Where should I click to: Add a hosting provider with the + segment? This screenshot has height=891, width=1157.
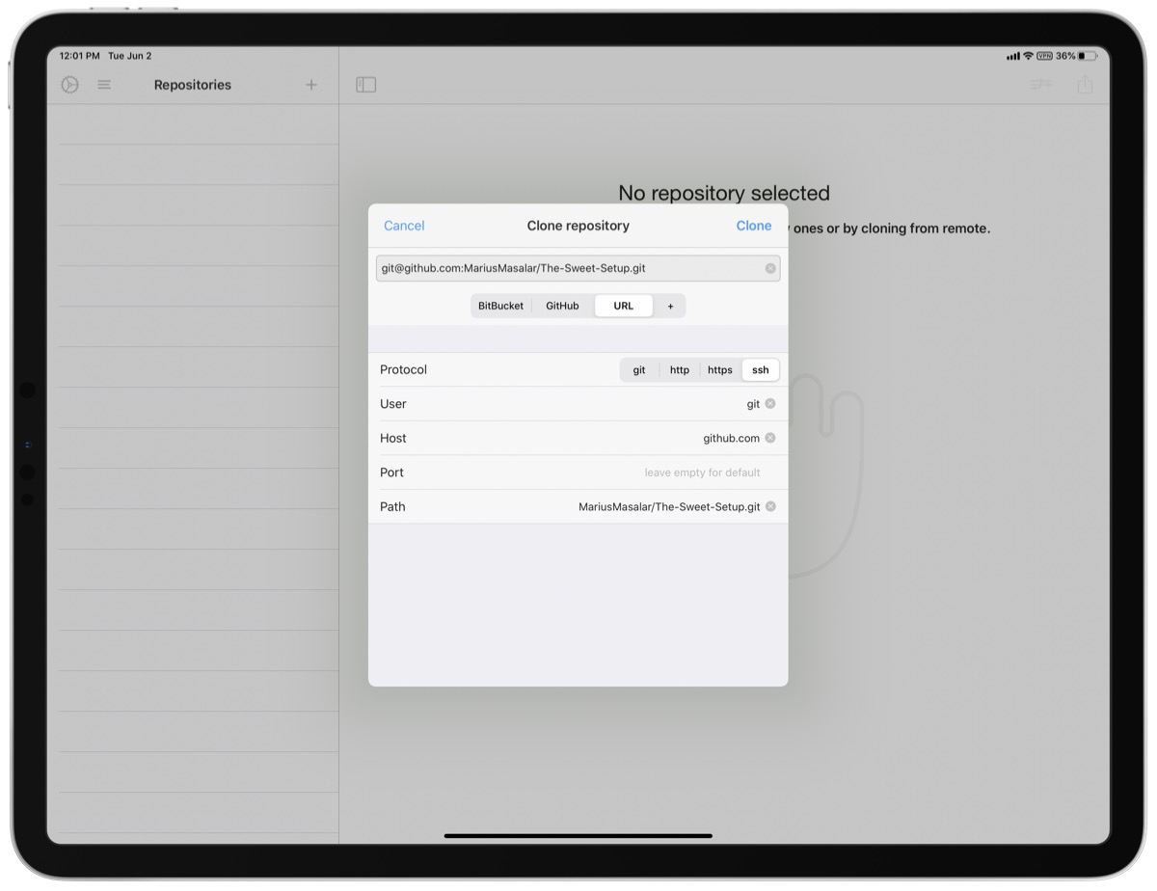click(670, 306)
